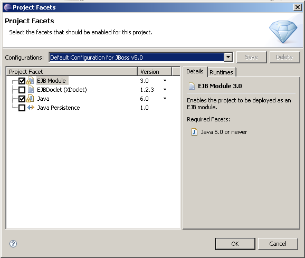Enable the EJBDoclet (XDoclet) checkbox

22,90
